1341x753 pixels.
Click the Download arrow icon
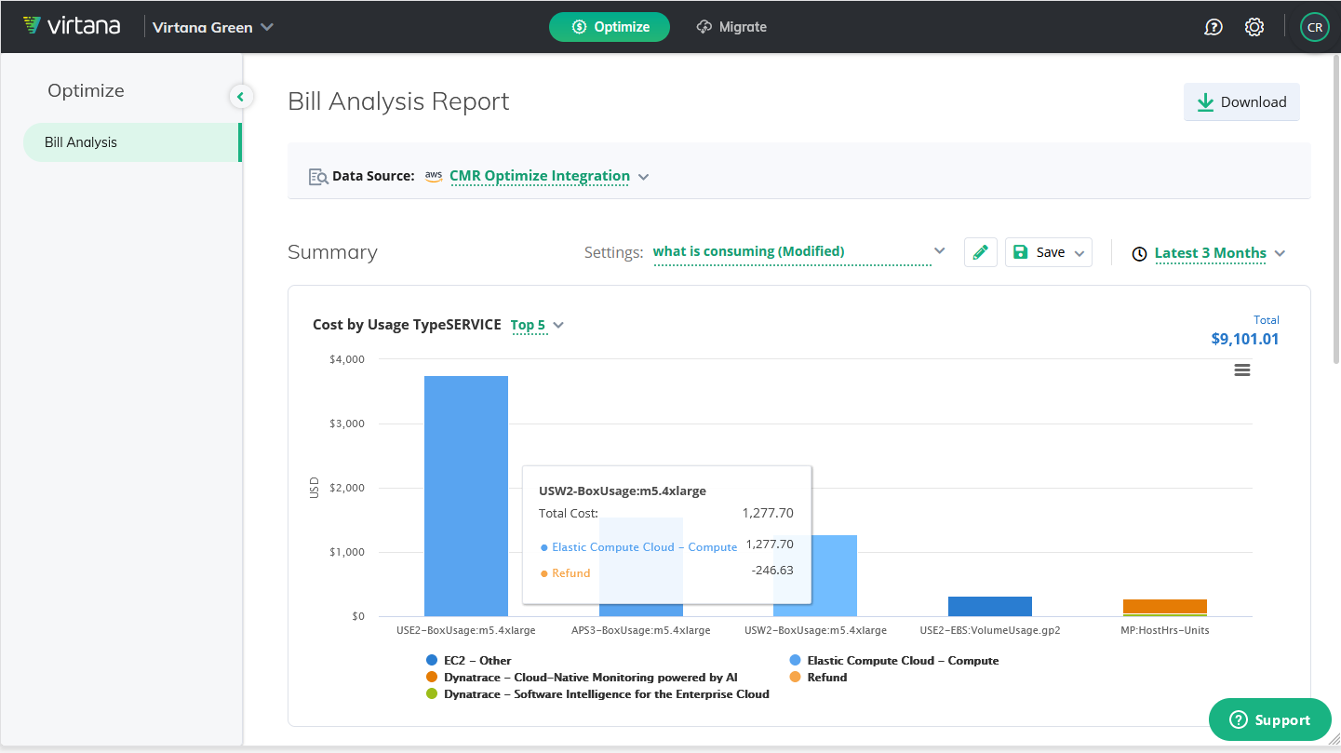pyautogui.click(x=1205, y=102)
